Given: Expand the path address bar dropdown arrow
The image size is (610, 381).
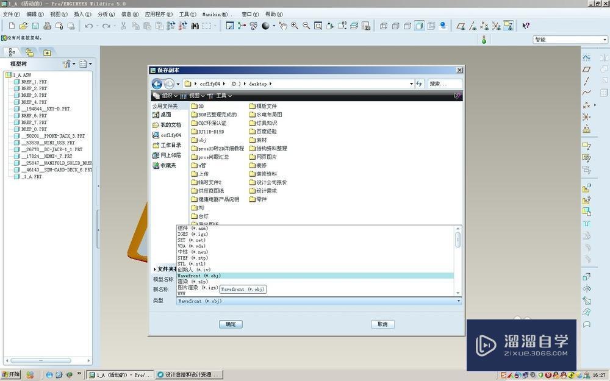Looking at the screenshot, I should pyautogui.click(x=411, y=84).
